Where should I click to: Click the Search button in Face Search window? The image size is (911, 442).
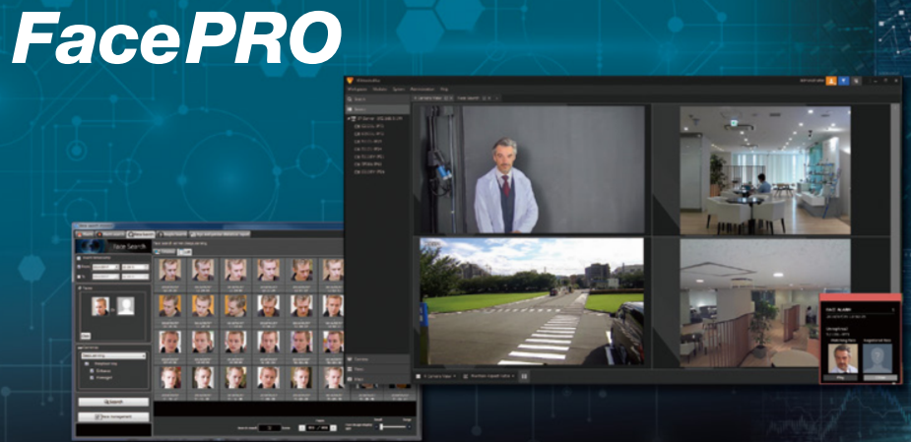click(113, 402)
